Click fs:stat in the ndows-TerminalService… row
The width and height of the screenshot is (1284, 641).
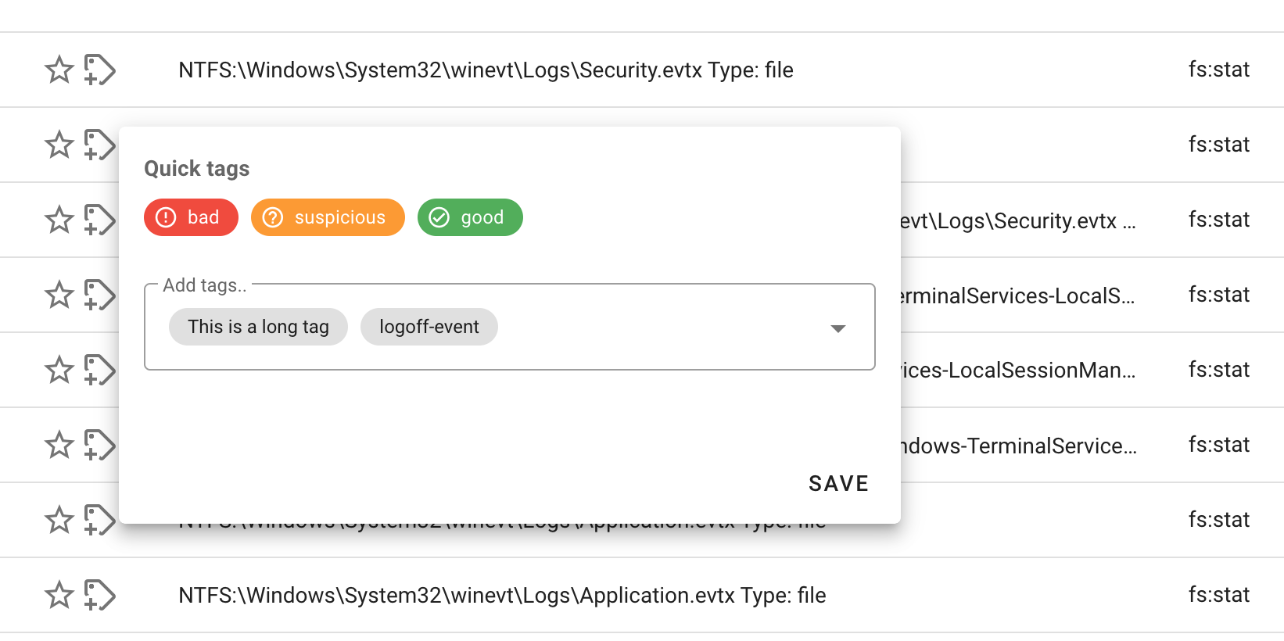(1219, 445)
